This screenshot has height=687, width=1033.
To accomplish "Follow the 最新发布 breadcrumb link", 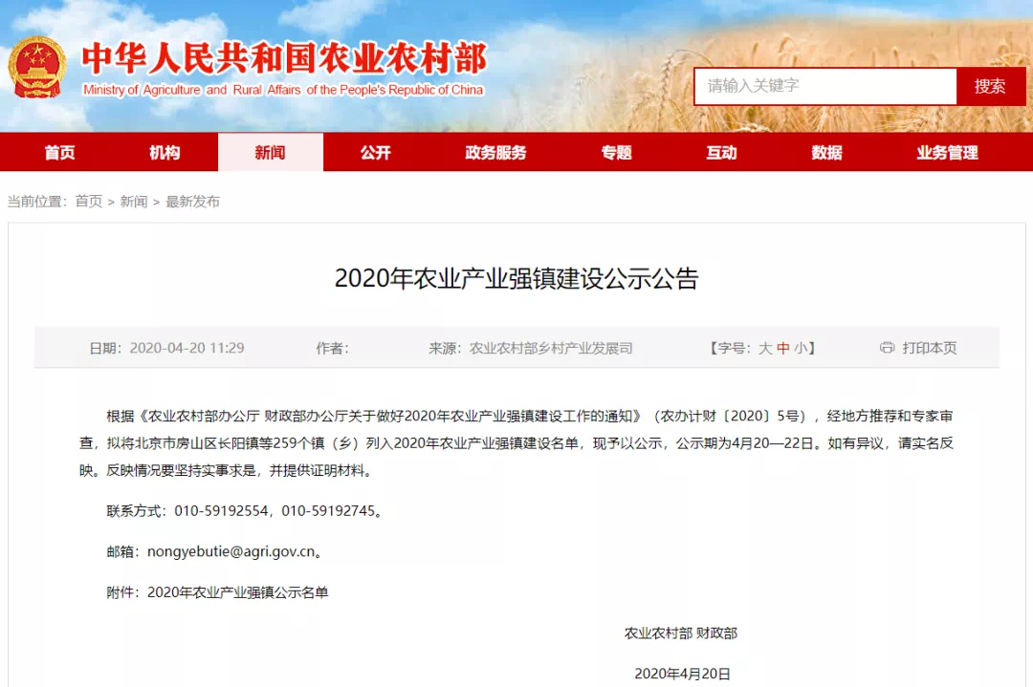I will (192, 202).
